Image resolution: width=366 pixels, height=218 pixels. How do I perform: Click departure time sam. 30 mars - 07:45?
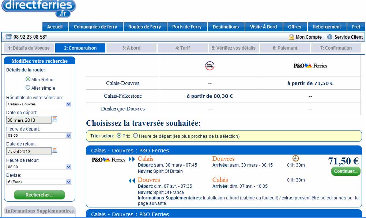[176, 165]
